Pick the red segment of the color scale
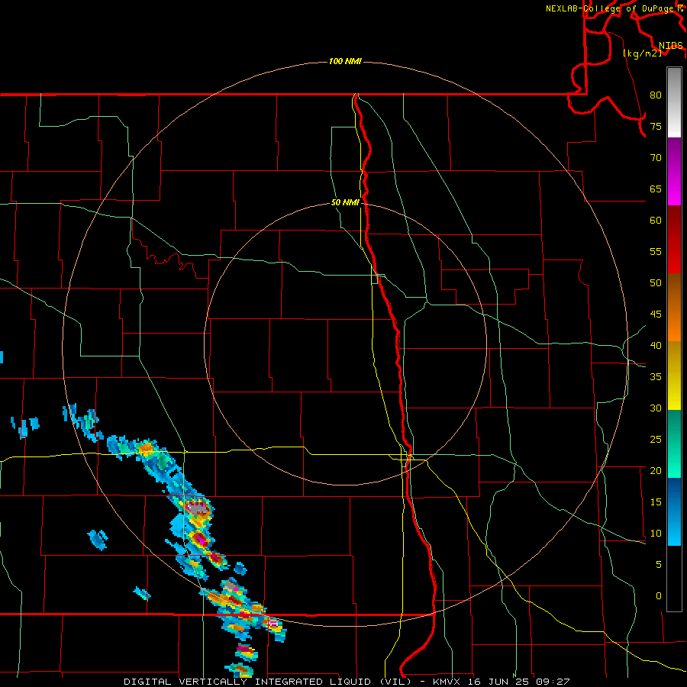Image resolution: width=687 pixels, height=687 pixels. (x=674, y=240)
